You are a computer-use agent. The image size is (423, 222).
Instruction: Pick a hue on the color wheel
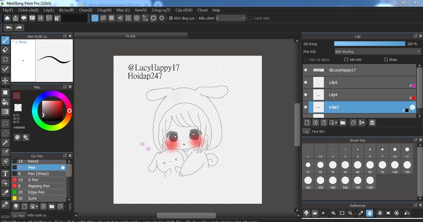coord(52,111)
